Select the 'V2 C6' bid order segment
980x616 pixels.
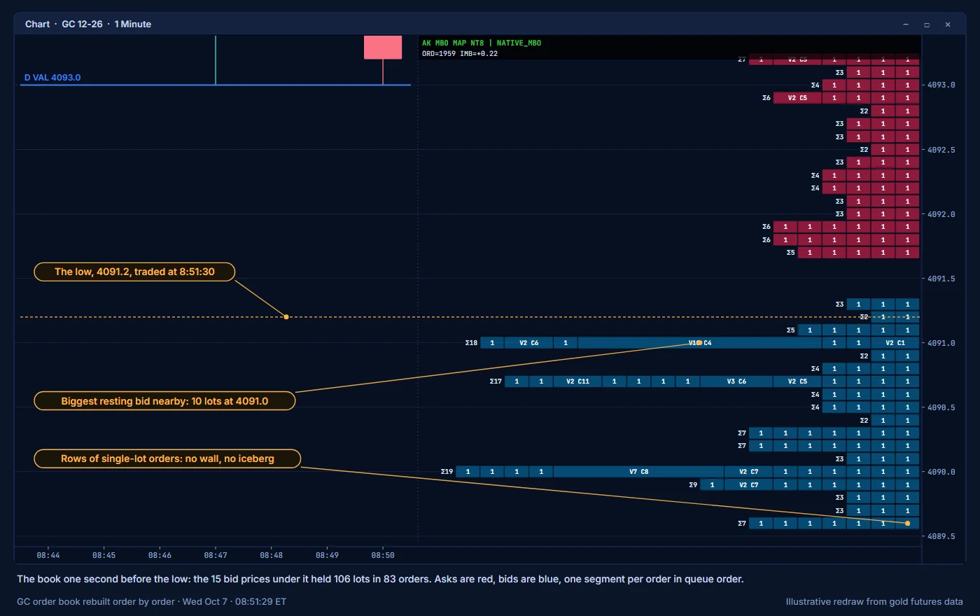(528, 343)
